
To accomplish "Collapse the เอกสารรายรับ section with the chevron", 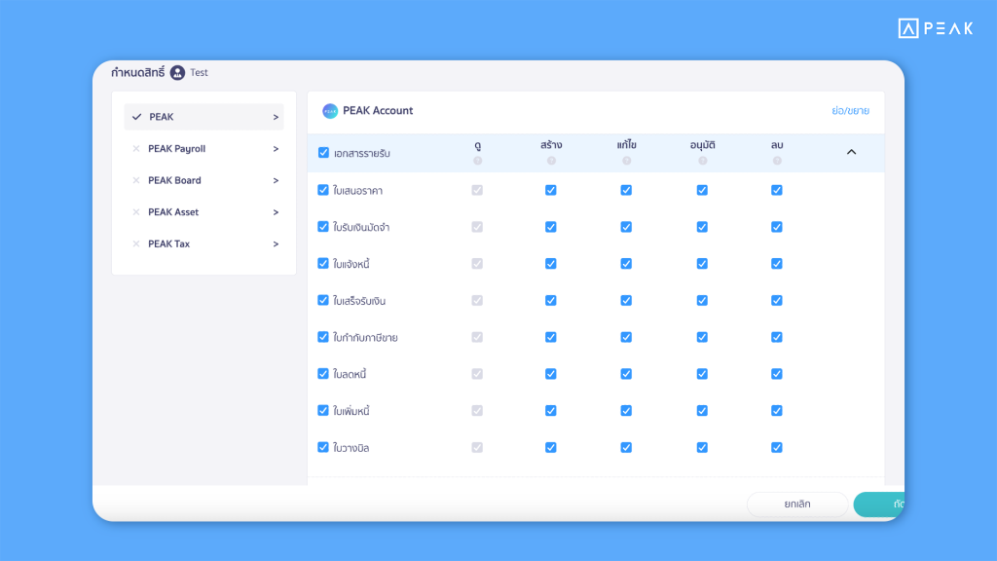I will click(851, 152).
